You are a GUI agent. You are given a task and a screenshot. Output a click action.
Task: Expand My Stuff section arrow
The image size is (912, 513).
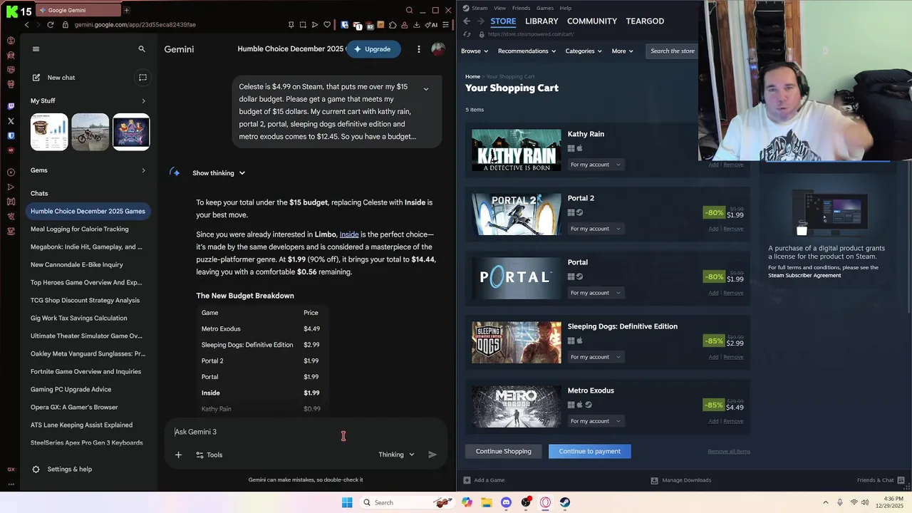point(143,101)
